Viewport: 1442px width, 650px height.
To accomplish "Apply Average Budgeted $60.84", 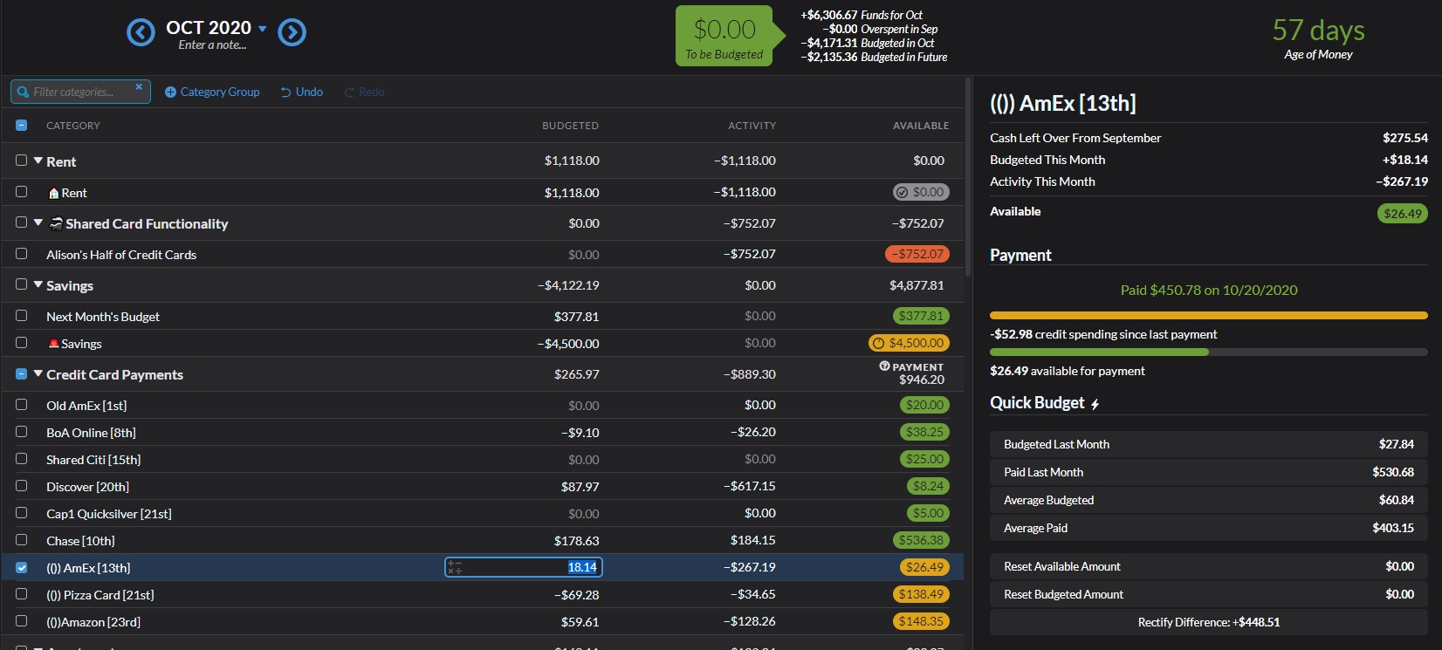I will [x=1209, y=500].
